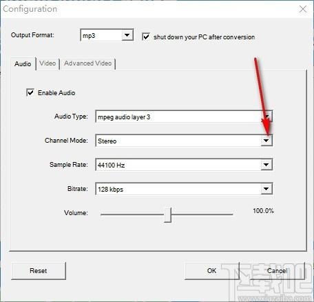The image size is (314, 302).
Task: Open the Output Format mp3 dropdown arrow
Action: pyautogui.click(x=127, y=35)
